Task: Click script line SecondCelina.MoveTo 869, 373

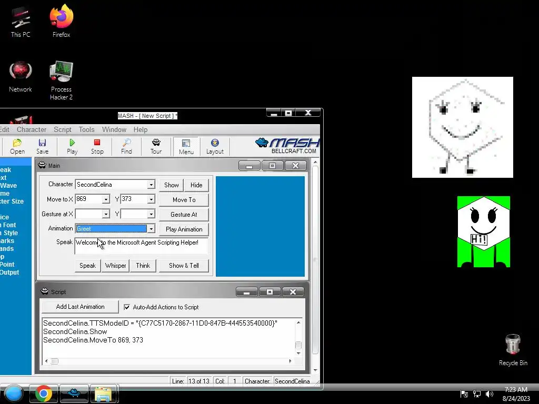Action: [x=93, y=340]
